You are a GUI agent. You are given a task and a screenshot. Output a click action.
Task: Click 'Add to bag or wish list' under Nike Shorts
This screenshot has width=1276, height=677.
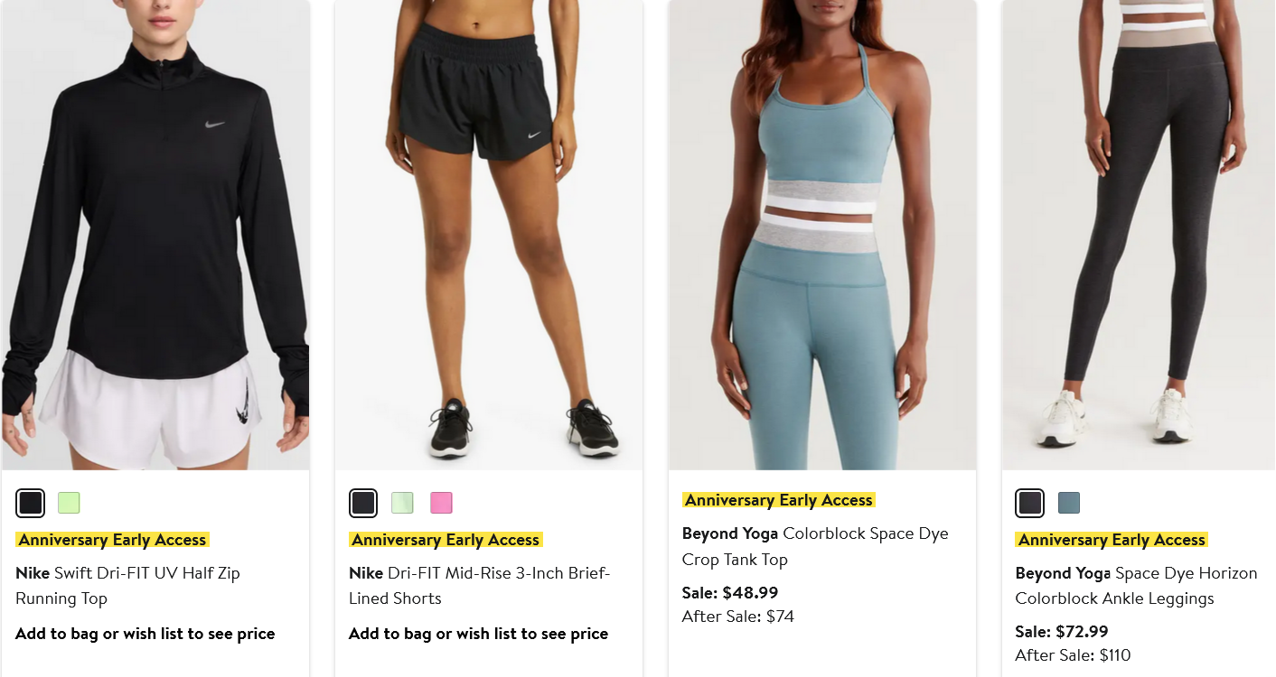pyautogui.click(x=478, y=634)
